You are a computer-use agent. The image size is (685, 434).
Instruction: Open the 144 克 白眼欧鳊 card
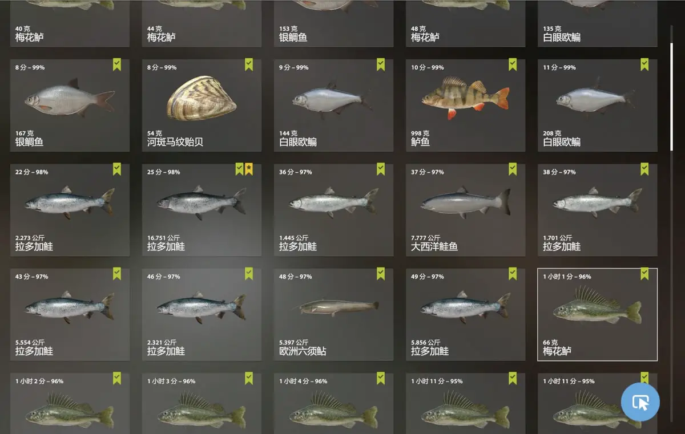(334, 105)
